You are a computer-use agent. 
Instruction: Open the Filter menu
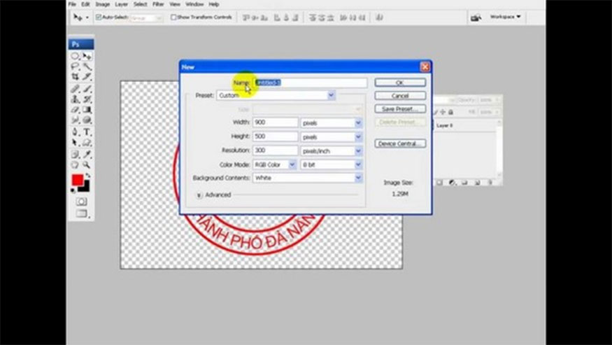pyautogui.click(x=158, y=4)
